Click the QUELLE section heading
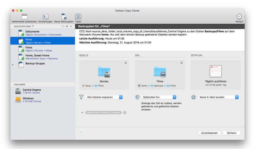This screenshot has height=149, width=259. 84,55
